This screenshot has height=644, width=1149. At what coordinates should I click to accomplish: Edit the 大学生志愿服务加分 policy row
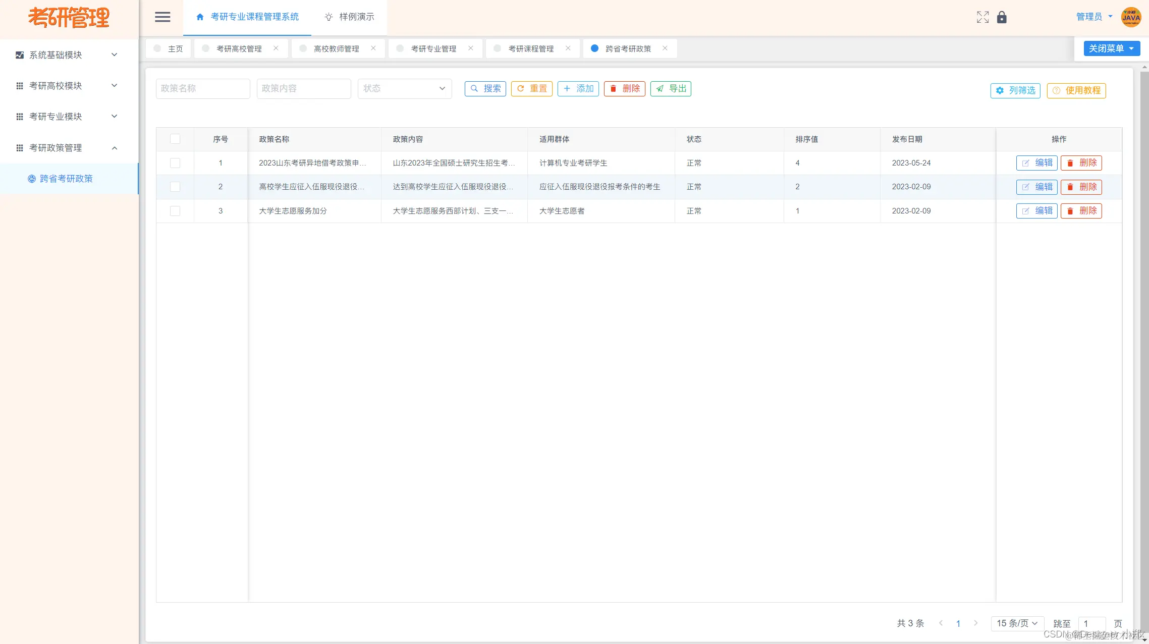point(1036,211)
